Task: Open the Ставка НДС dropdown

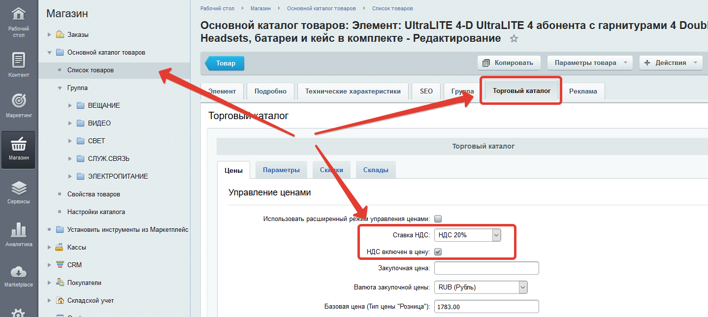Action: click(x=467, y=235)
